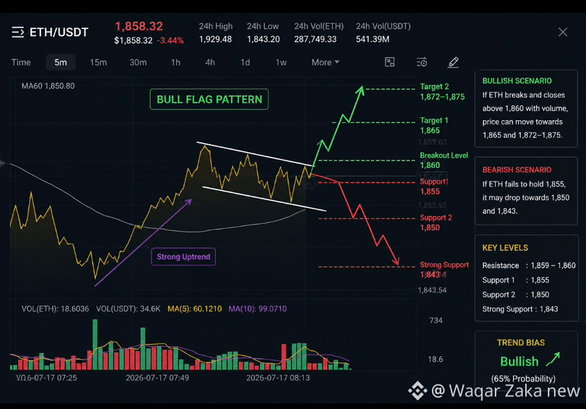Click the 18.6 volume axis value
This screenshot has width=586, height=409.
[435, 360]
